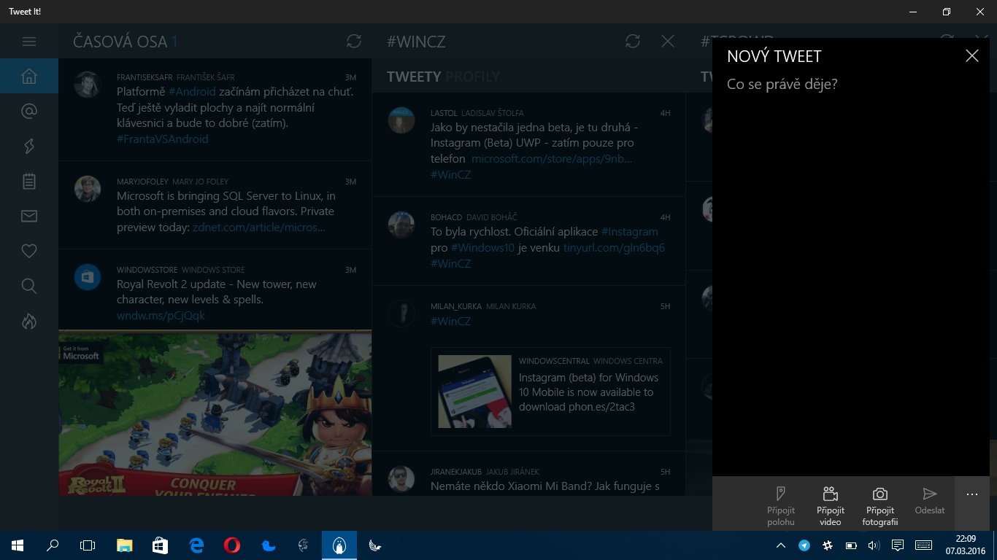997x560 pixels.
Task: Open the hamburger menu in sidebar
Action: tap(29, 42)
